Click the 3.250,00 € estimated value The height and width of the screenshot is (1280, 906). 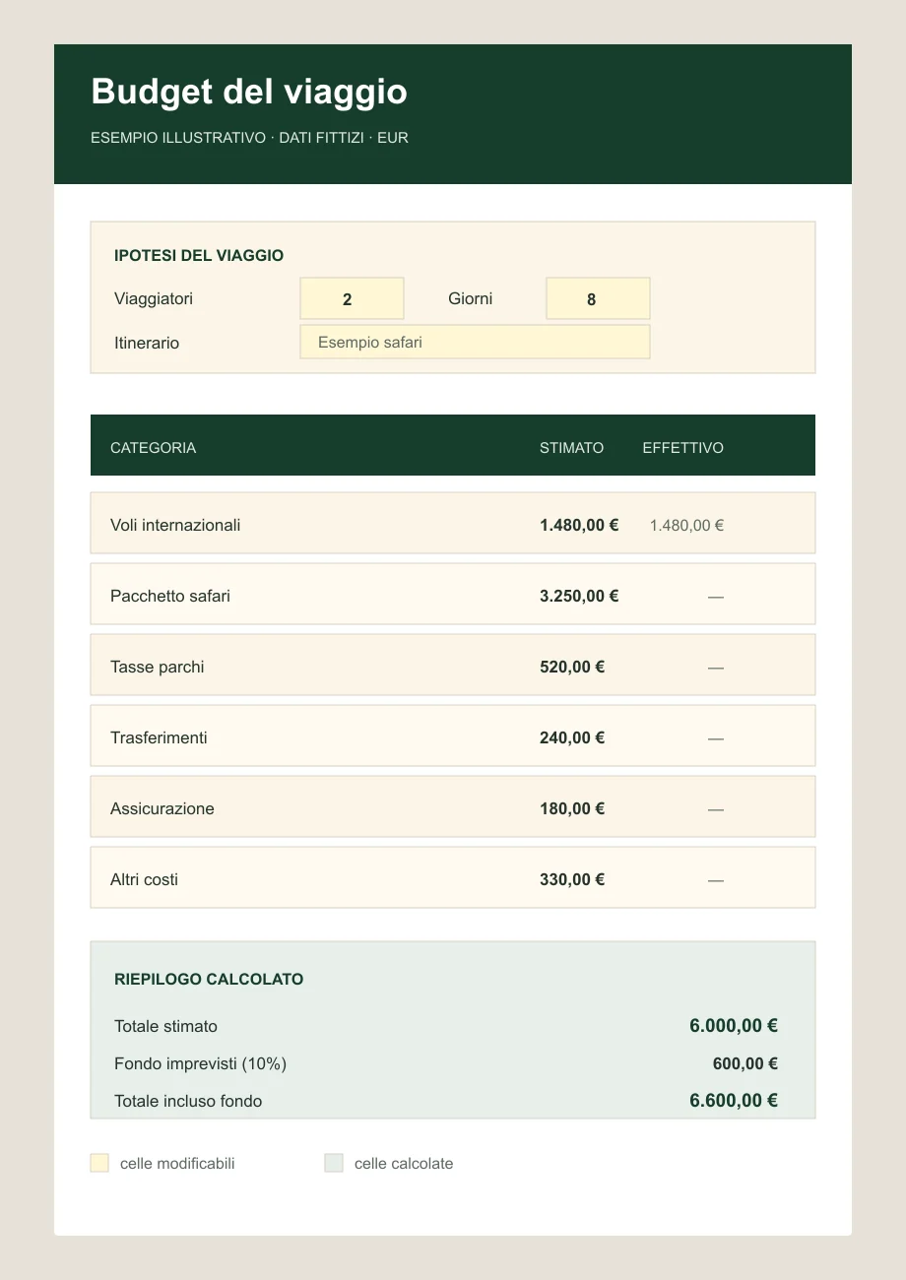coord(579,596)
